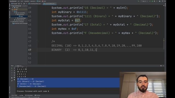This screenshot has height=98, width=175.
Task: Collapse all in Project panel header
Action: 21,4
